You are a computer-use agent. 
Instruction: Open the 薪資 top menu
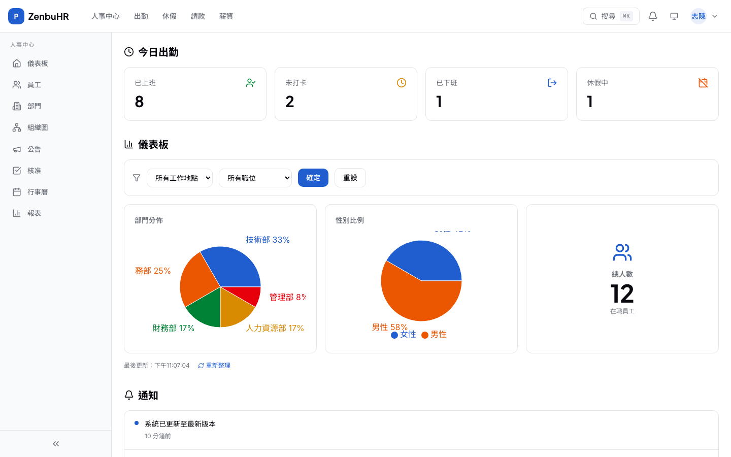pos(226,16)
